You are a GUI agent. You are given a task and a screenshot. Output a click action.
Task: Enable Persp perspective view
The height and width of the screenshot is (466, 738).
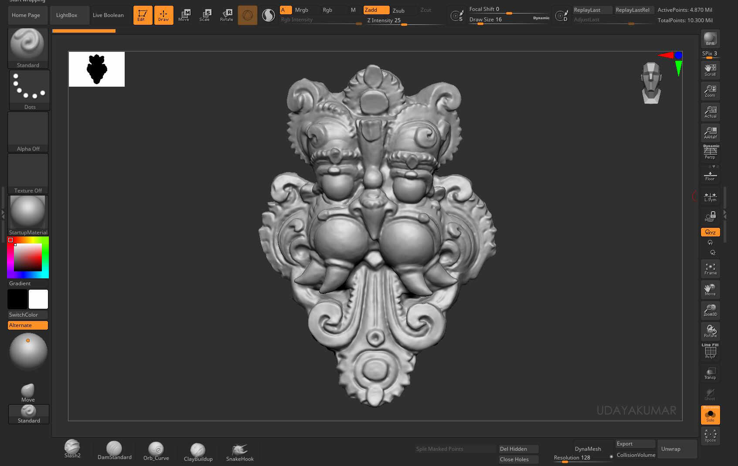click(x=710, y=152)
